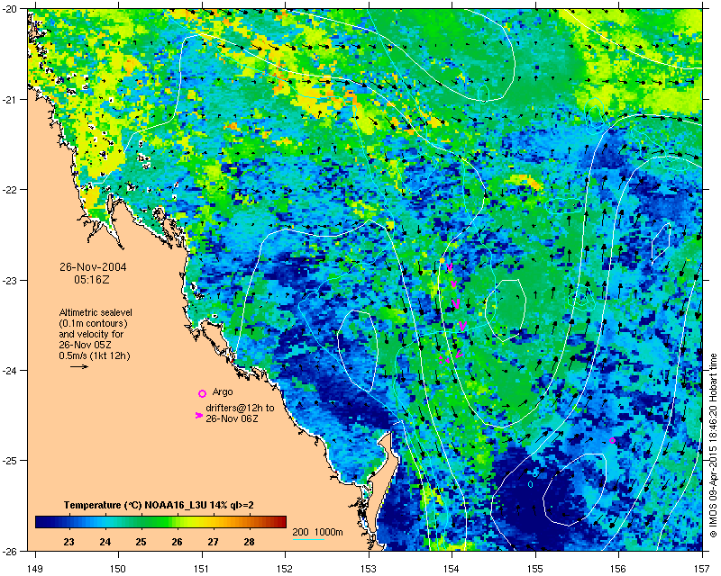Click the magenta drifter arrow legend symbol
The width and height of the screenshot is (721, 576).
[198, 415]
